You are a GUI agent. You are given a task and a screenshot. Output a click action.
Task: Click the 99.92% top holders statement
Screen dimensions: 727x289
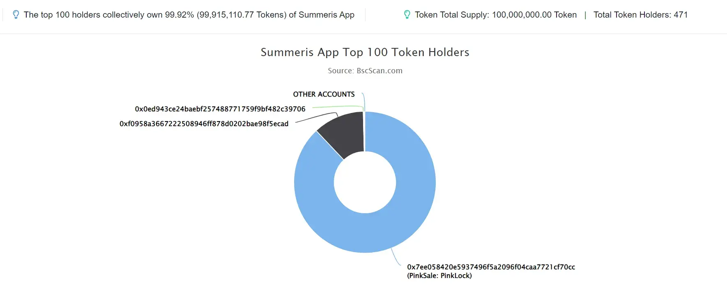pos(189,15)
